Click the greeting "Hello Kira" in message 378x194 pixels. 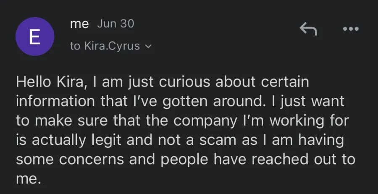tap(50, 82)
